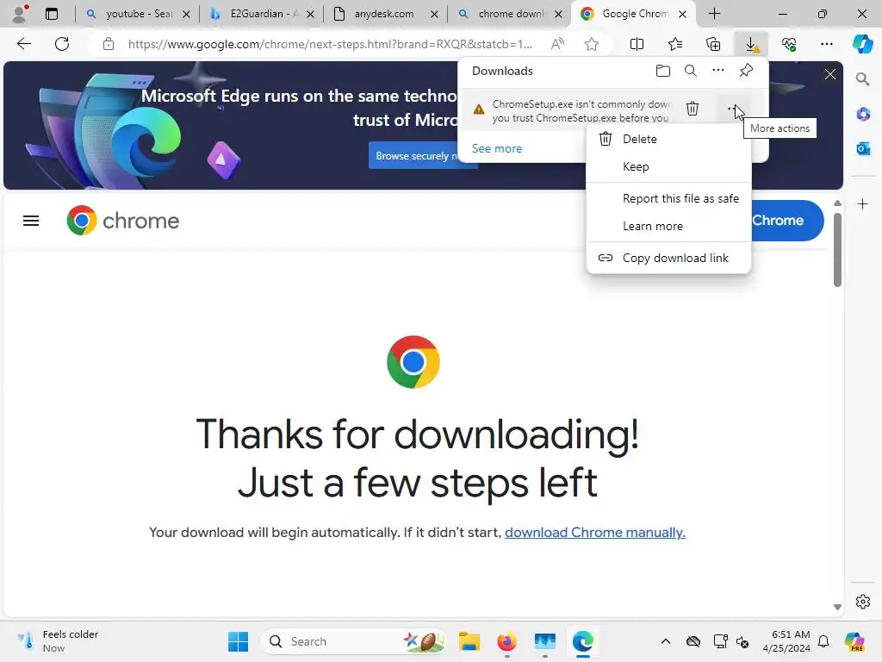Image resolution: width=882 pixels, height=662 pixels.
Task: Open the notification bell in taskbar
Action: pyautogui.click(x=823, y=641)
